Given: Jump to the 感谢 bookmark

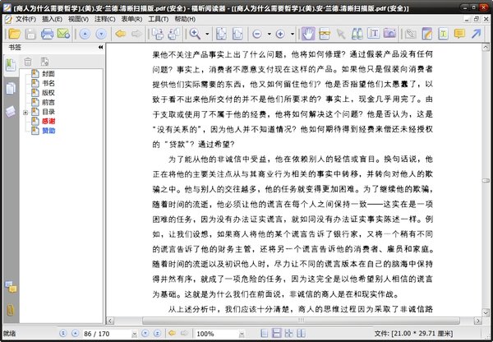Looking at the screenshot, I should click(x=49, y=121).
